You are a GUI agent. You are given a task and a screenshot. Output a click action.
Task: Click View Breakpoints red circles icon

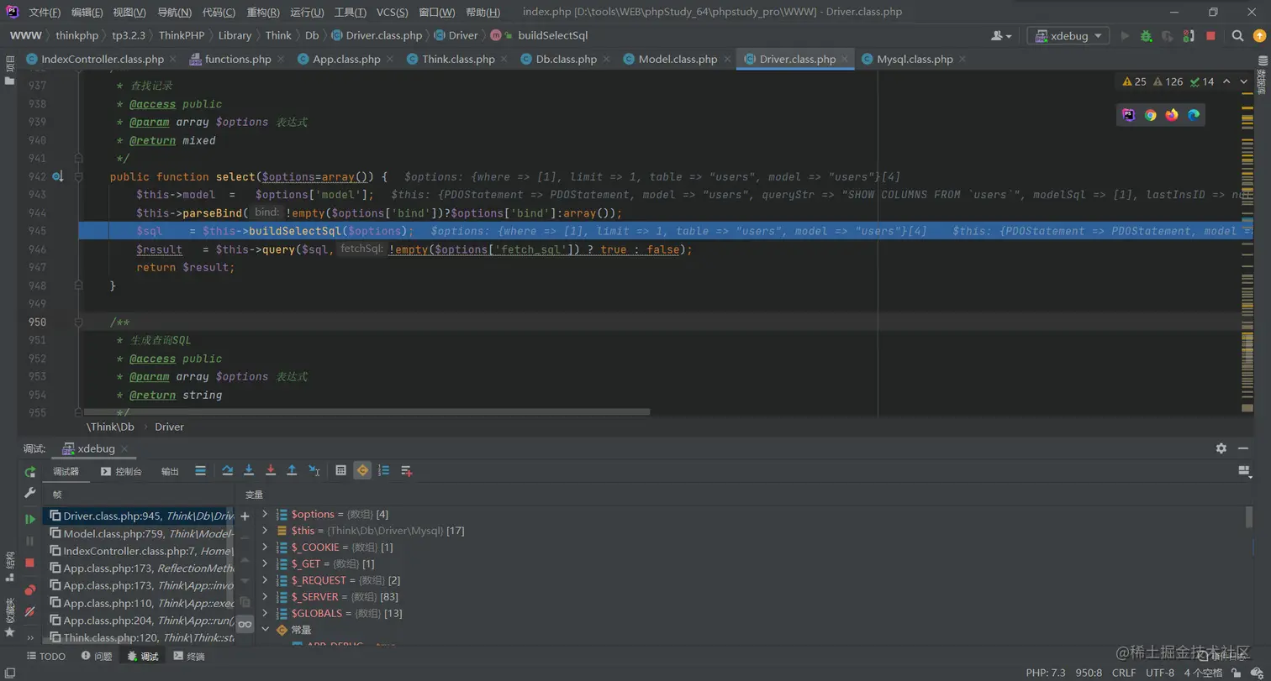30,590
